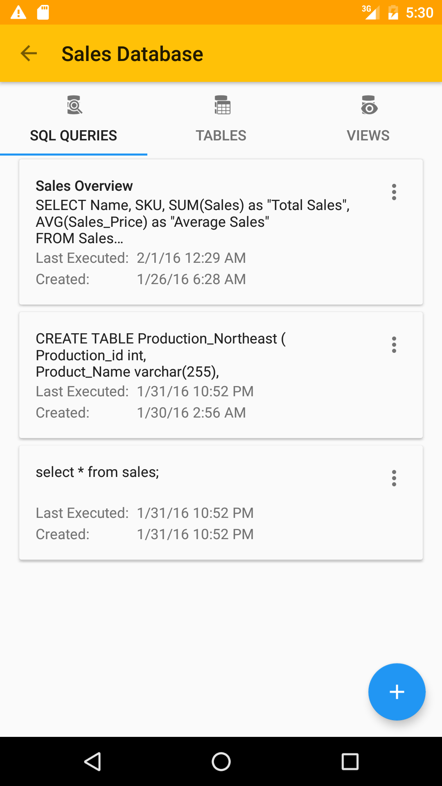Tap the warning triangle status icon
Image resolution: width=442 pixels, height=786 pixels.
(x=18, y=13)
